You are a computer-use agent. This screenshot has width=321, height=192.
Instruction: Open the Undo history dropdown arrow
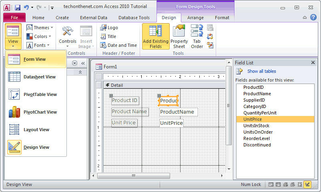32,8
